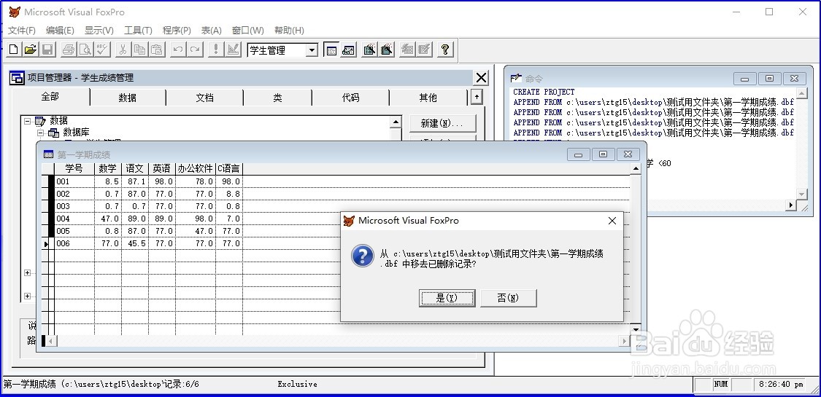821x397 pixels.
Task: Collapse the 数据库 tree node
Action: pyautogui.click(x=40, y=133)
